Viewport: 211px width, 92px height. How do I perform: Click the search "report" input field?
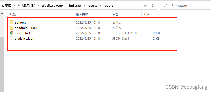(186, 6)
